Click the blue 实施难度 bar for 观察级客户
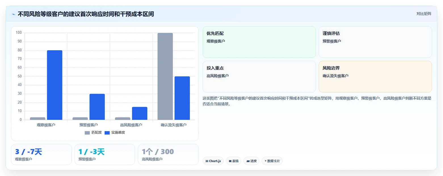Image resolution: width=443 pixels, height=176 pixels. pyautogui.click(x=54, y=85)
